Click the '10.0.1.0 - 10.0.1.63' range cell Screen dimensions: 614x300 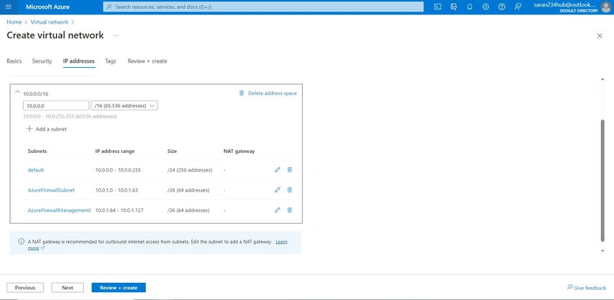116,190
